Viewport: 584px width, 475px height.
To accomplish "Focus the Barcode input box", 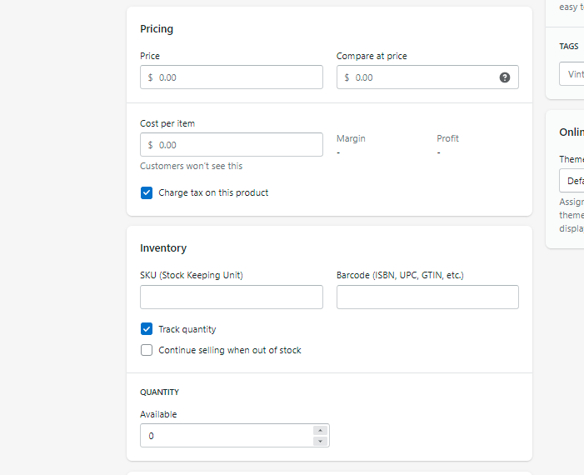I will (x=427, y=297).
